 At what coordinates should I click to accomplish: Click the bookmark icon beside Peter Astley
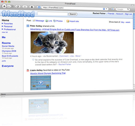click(28, 26)
